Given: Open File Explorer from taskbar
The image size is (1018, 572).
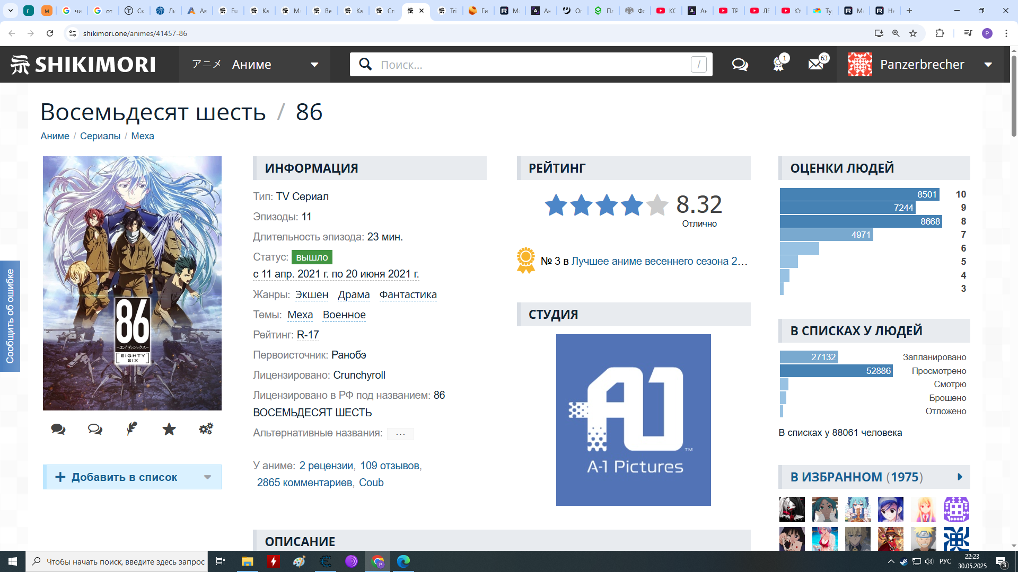Looking at the screenshot, I should point(247,561).
